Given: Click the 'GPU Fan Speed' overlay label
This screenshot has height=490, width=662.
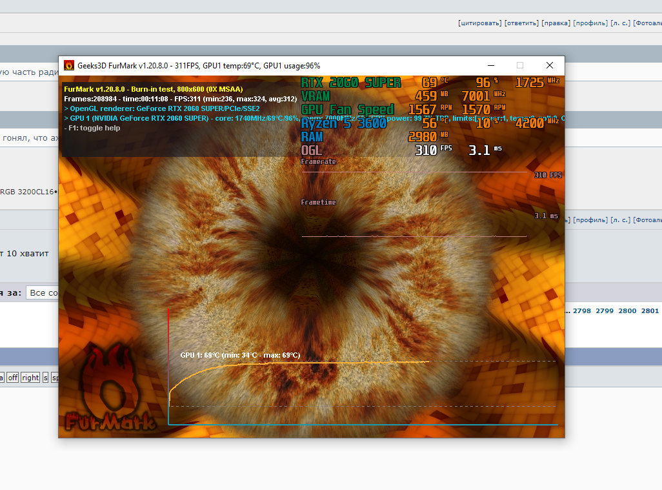Looking at the screenshot, I should [x=348, y=109].
